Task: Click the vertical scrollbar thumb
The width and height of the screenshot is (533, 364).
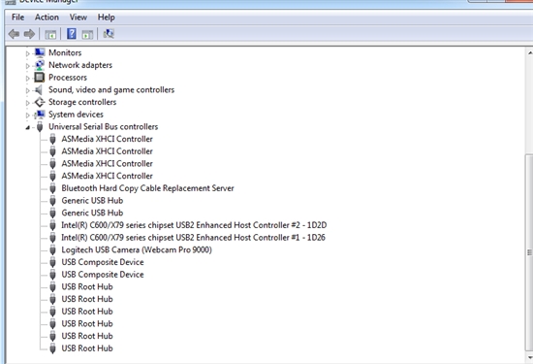Action: (529, 252)
